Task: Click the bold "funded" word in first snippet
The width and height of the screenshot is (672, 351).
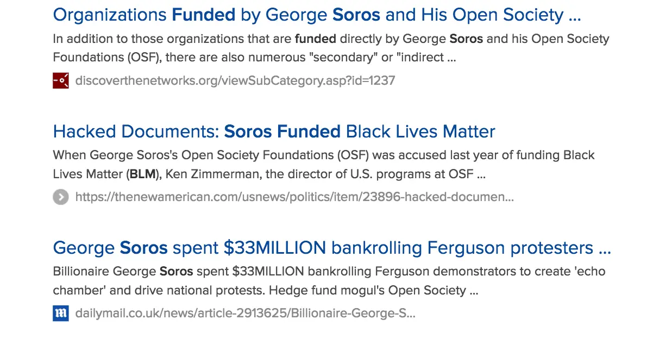Action: (315, 39)
